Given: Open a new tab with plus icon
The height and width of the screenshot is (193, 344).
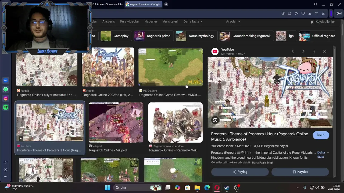Looking at the screenshot, I should 166,4.
